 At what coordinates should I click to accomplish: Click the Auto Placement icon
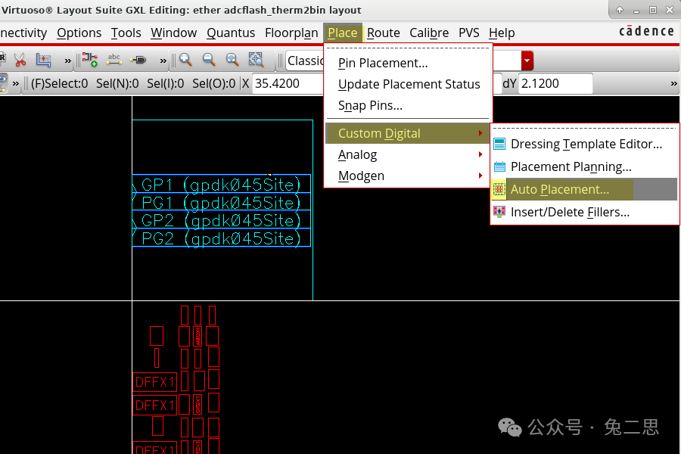499,189
